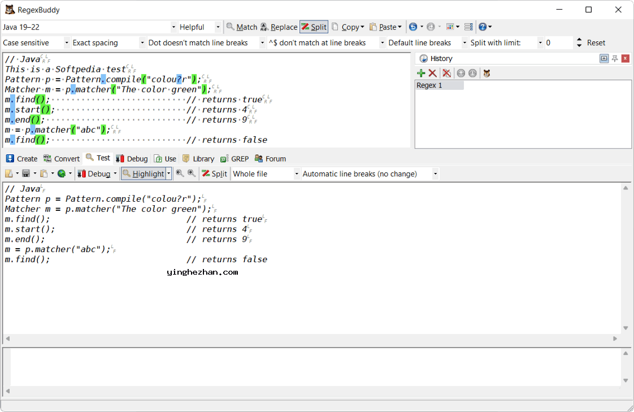Image resolution: width=634 pixels, height=412 pixels.
Task: Move the regex up in History
Action: (461, 73)
